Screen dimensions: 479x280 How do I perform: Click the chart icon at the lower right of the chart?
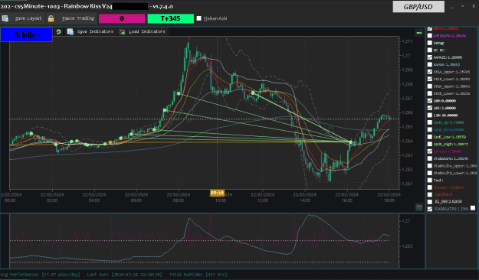click(x=419, y=207)
